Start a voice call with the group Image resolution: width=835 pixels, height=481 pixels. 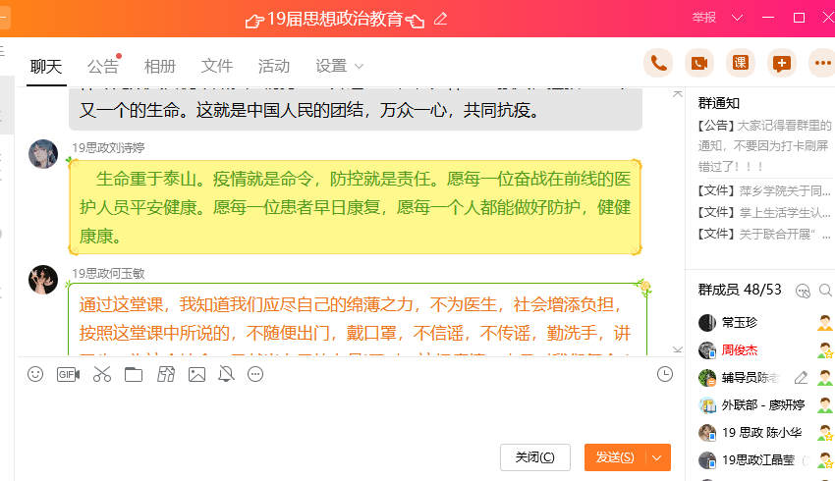pyautogui.click(x=658, y=64)
